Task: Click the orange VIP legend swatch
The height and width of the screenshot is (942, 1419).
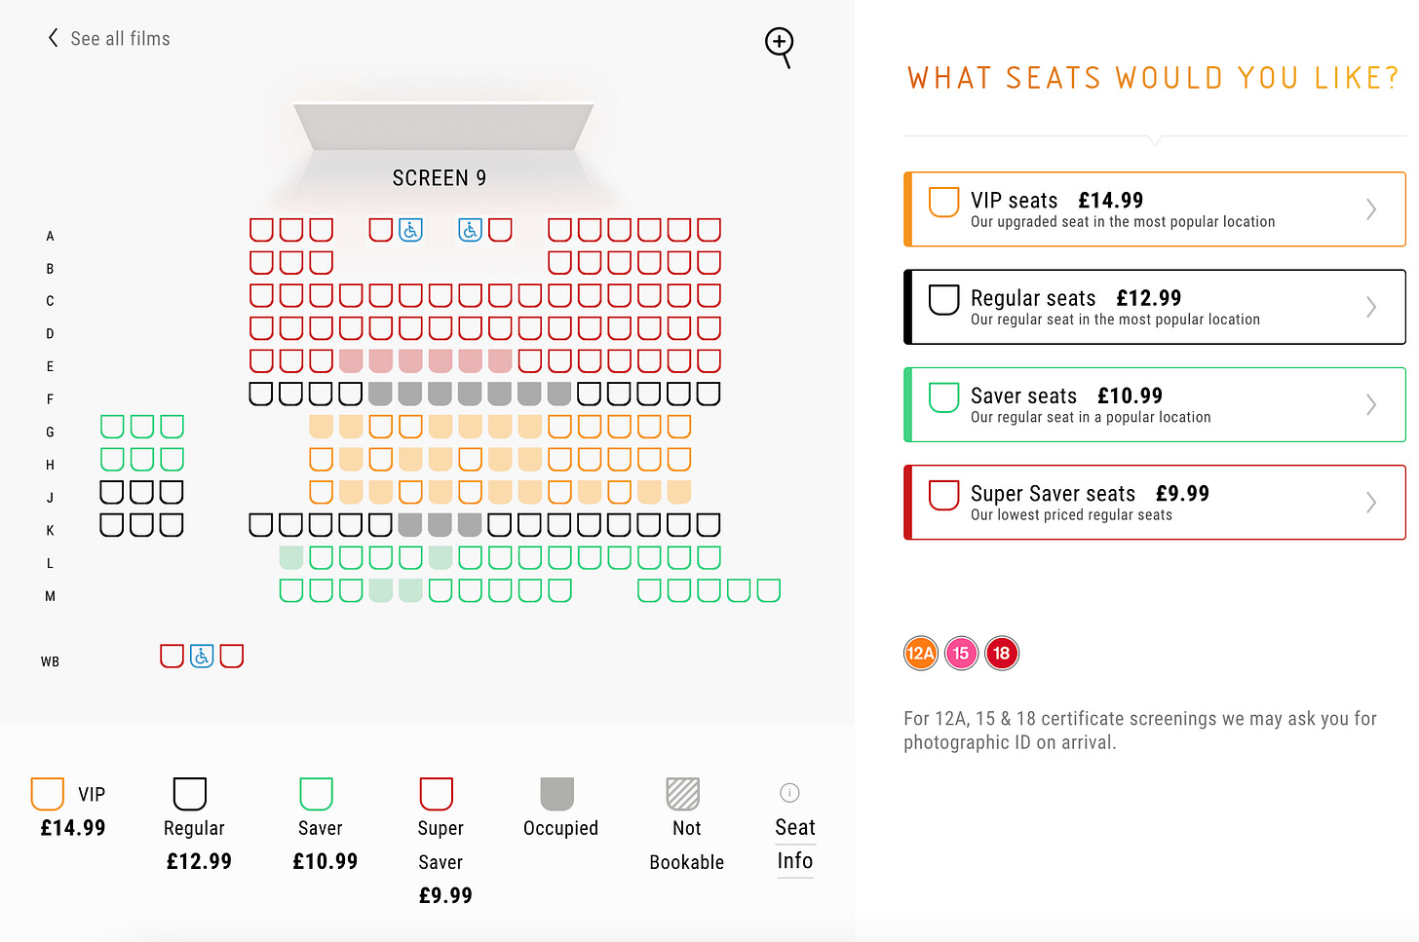Action: [x=48, y=794]
